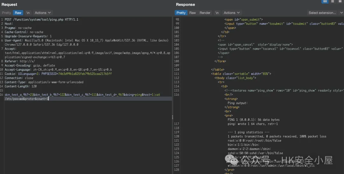Switch to Response Render view
Viewport: 344px width, 174px height.
205,13
